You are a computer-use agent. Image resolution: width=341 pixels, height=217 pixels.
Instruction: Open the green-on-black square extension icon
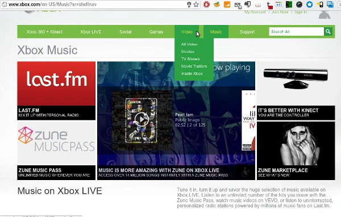[x=289, y=5]
